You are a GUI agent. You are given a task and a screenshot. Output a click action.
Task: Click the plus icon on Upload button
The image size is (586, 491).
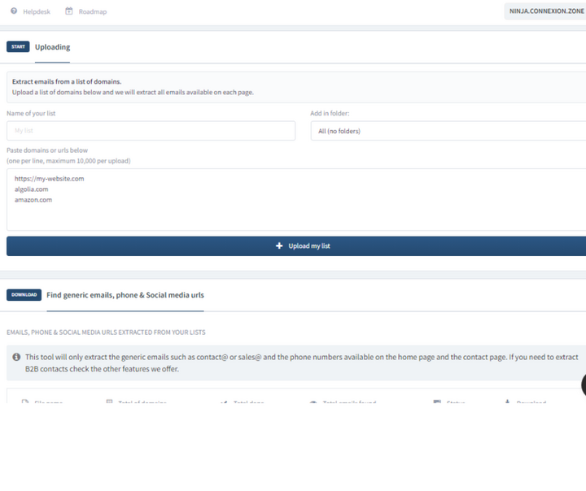point(279,245)
